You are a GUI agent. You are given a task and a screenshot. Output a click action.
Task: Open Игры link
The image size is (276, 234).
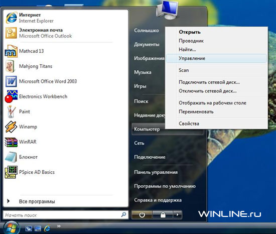pos(140,86)
